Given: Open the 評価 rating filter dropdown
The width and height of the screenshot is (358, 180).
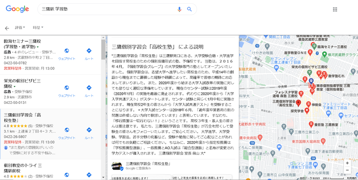Looking at the screenshot, I should coord(20,28).
